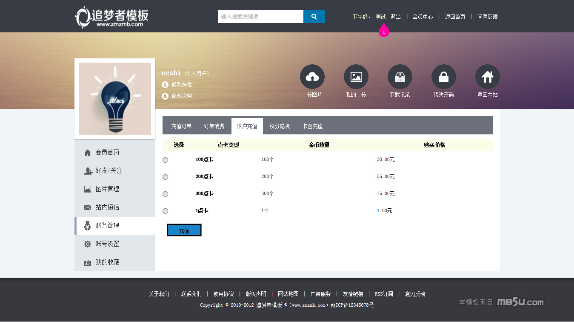The image size is (574, 322).
Task: Choose the 300点卡 radio option
Action: 166,194
